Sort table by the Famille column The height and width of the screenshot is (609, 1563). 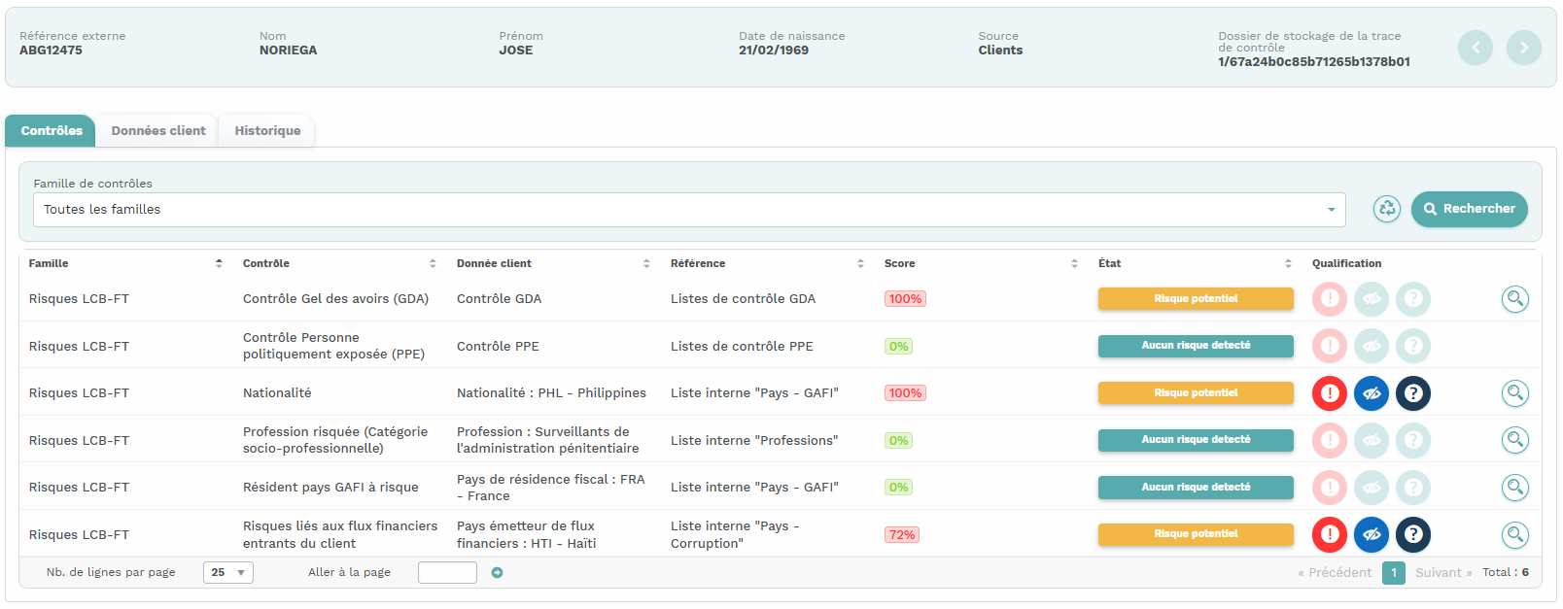tap(125, 263)
